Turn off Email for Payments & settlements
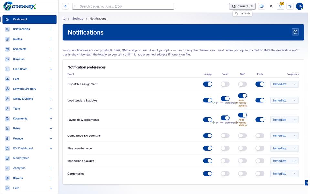310x194 pixels. [x=225, y=118]
